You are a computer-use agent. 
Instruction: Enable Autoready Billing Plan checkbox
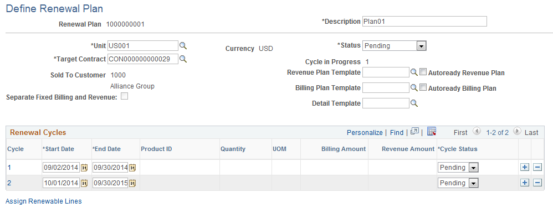tap(423, 87)
